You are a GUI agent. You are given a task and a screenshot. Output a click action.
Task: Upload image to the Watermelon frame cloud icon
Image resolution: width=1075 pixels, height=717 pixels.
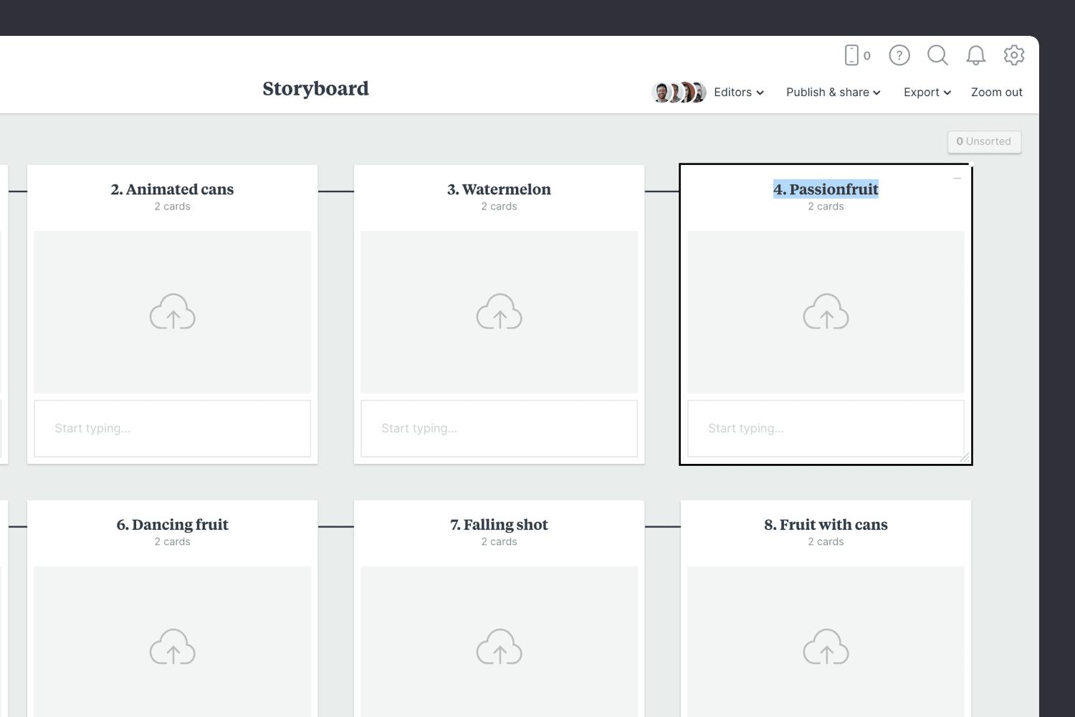click(x=500, y=313)
